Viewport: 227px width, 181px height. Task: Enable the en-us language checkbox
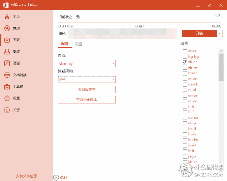185,96
